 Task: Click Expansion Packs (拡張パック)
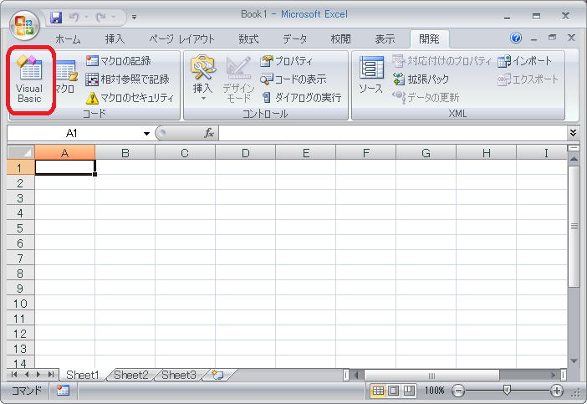[x=421, y=79]
